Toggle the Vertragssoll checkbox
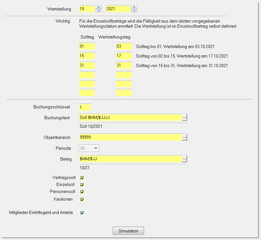 click(x=82, y=178)
